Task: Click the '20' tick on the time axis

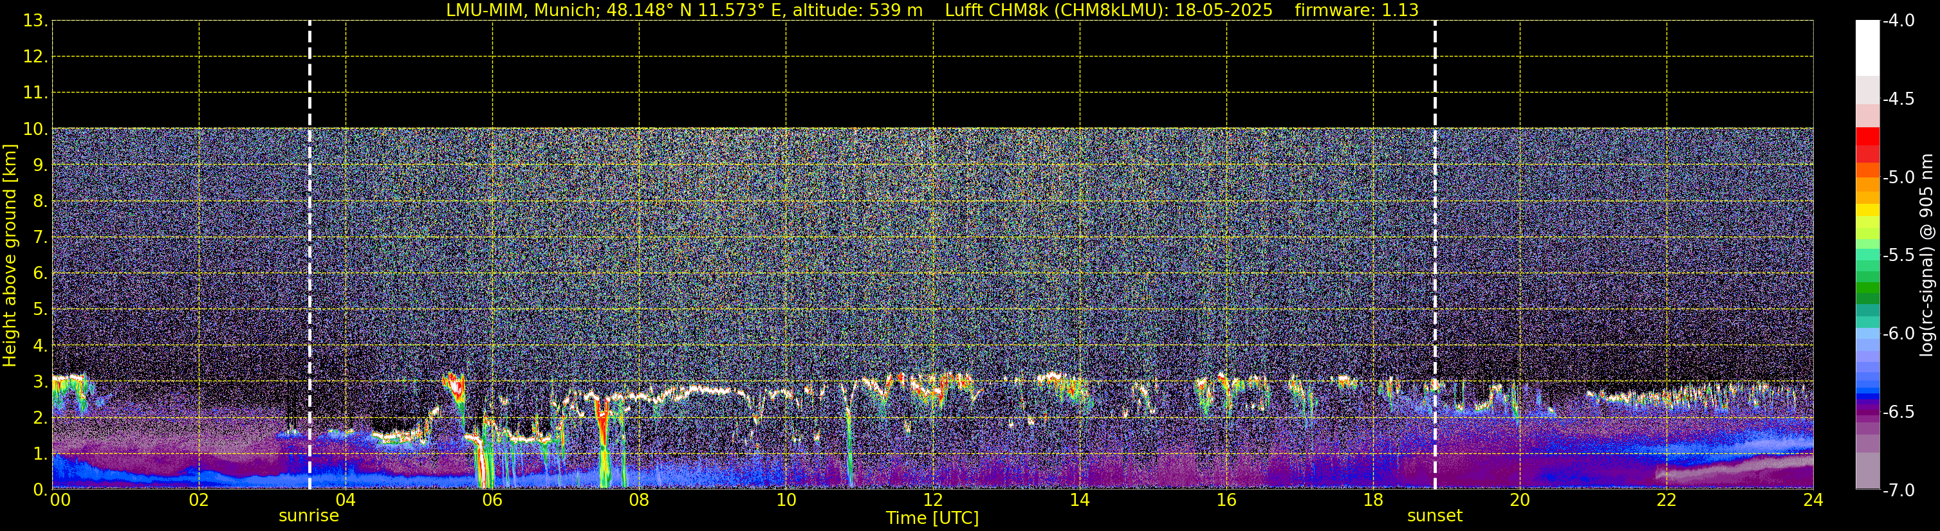Action: [1520, 501]
